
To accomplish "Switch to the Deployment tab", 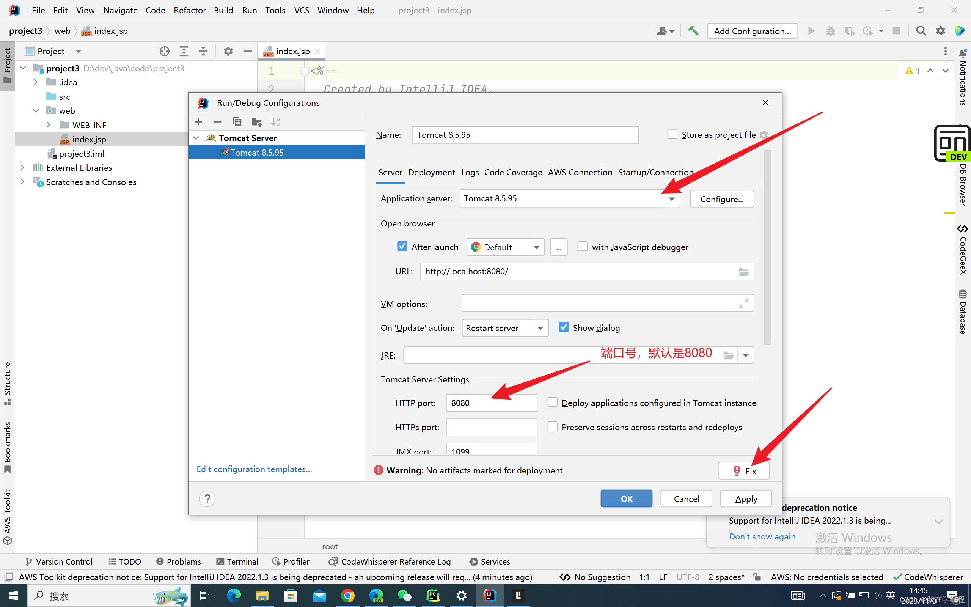I will point(431,172).
